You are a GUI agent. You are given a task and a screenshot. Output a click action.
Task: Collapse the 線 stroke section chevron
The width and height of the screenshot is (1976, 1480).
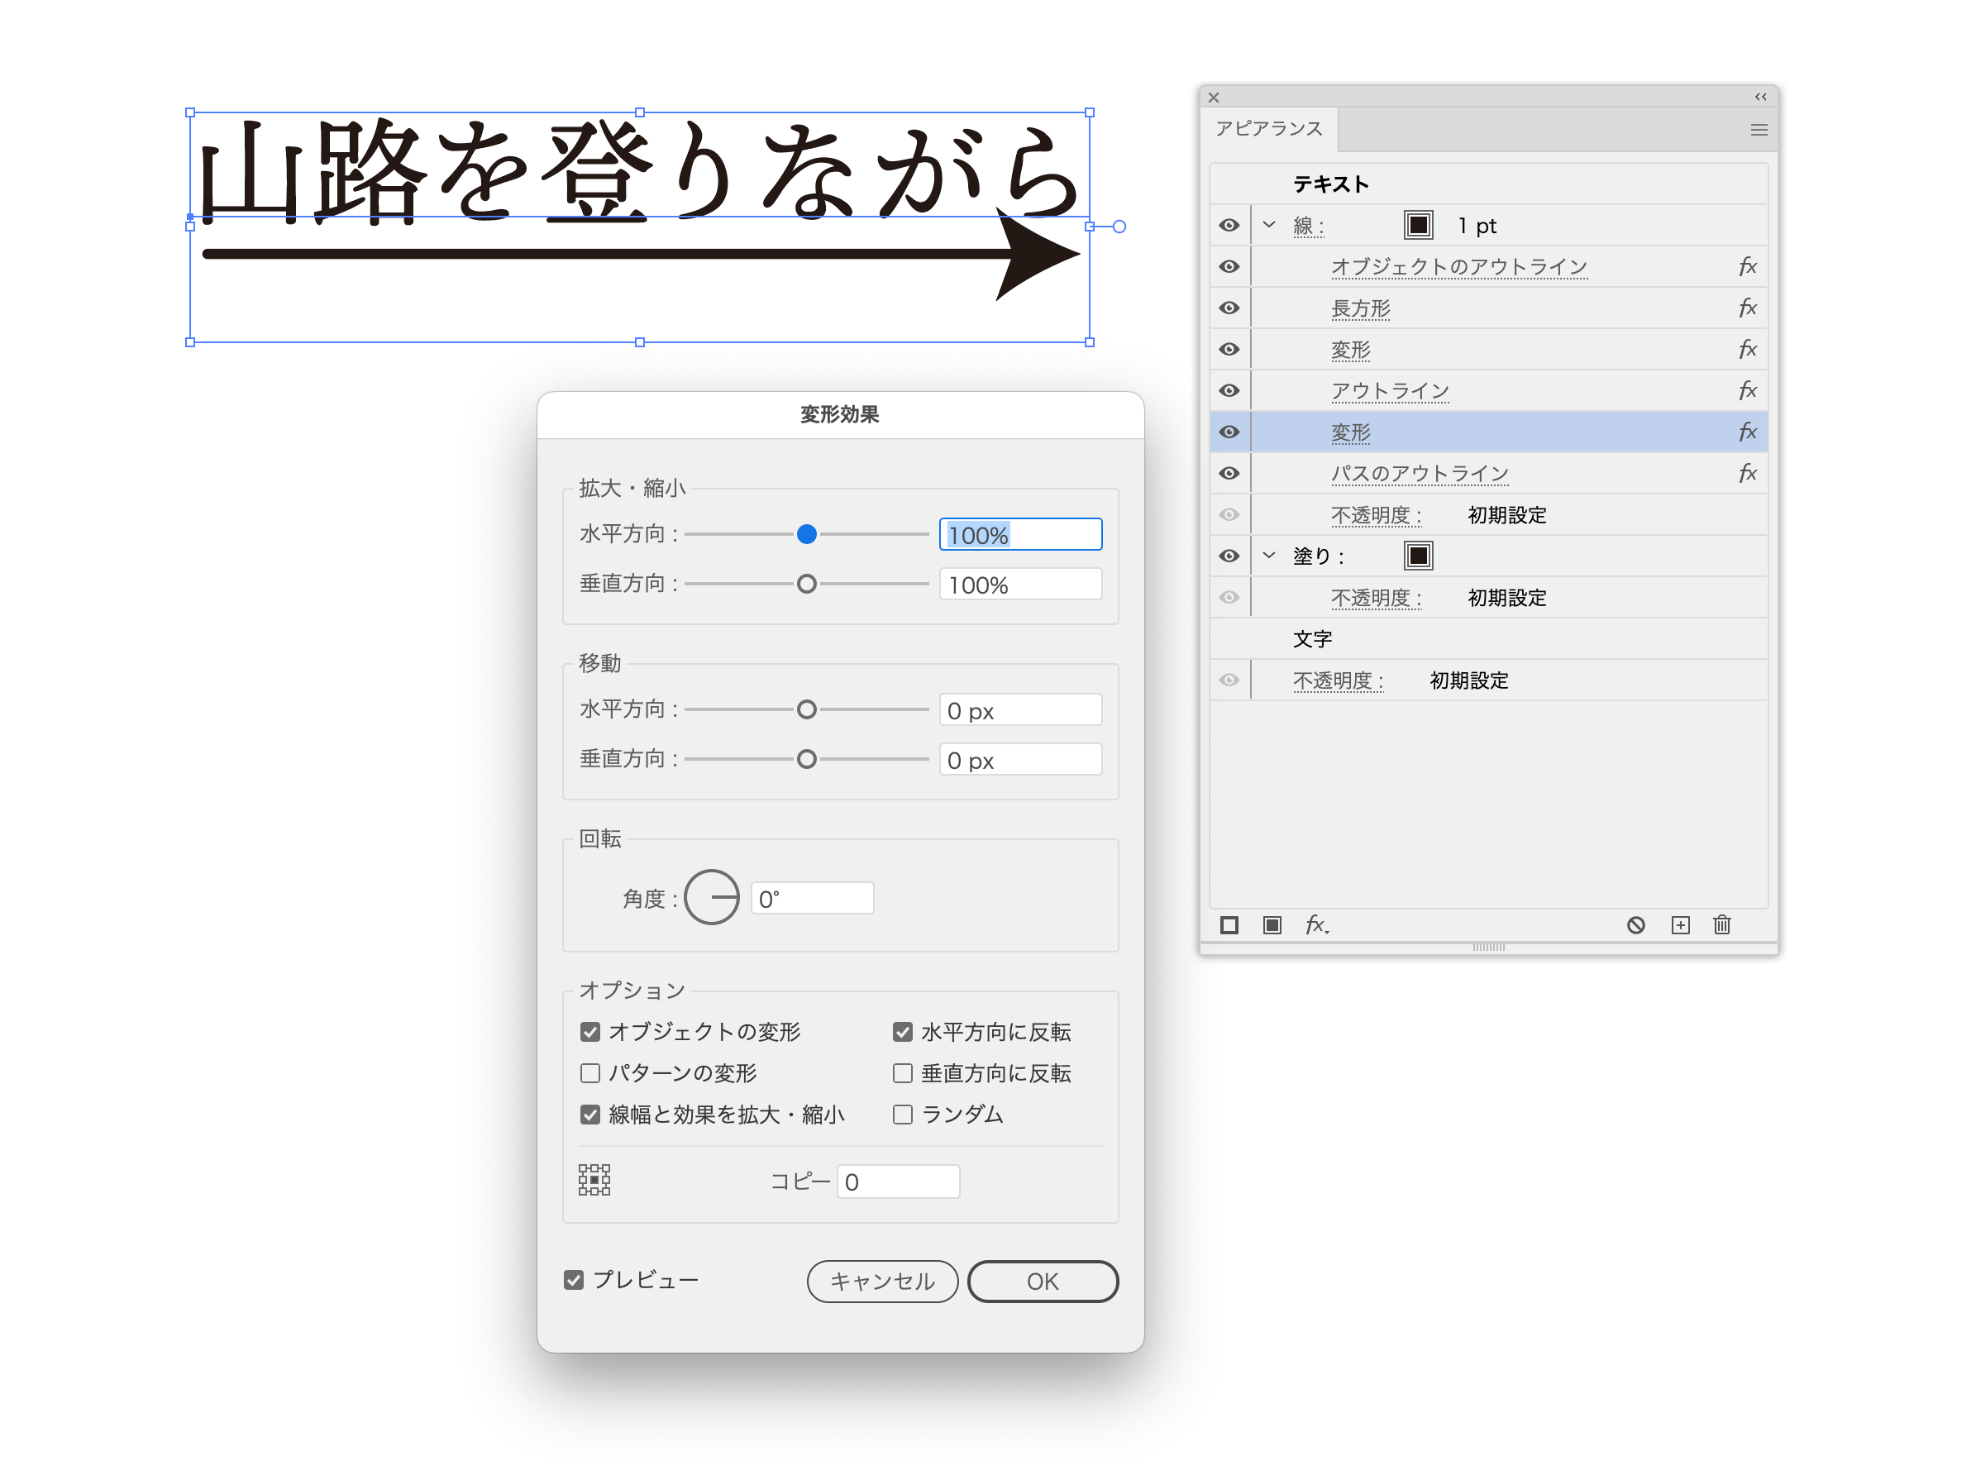(1268, 225)
